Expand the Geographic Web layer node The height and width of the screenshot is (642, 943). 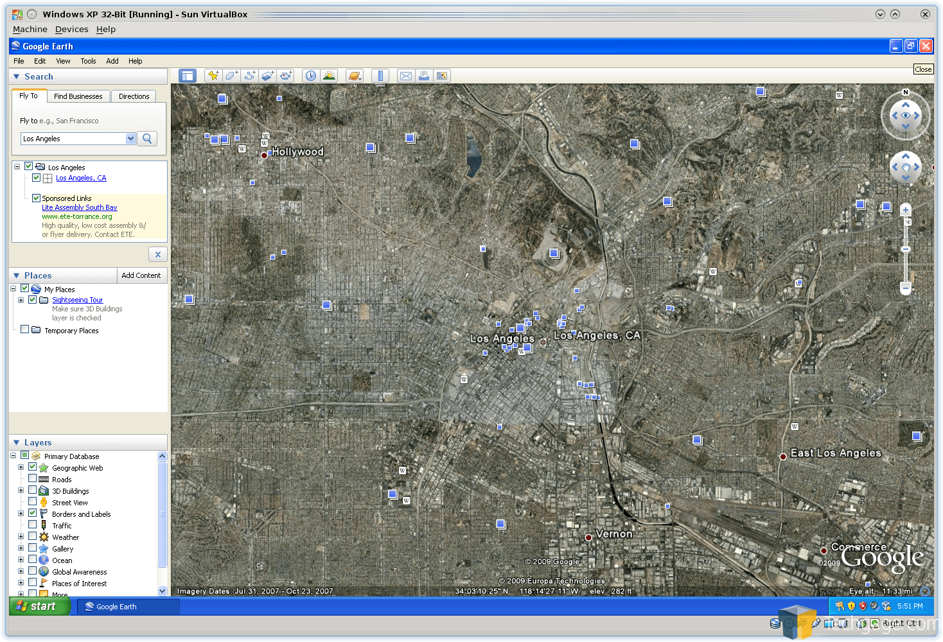tap(21, 467)
